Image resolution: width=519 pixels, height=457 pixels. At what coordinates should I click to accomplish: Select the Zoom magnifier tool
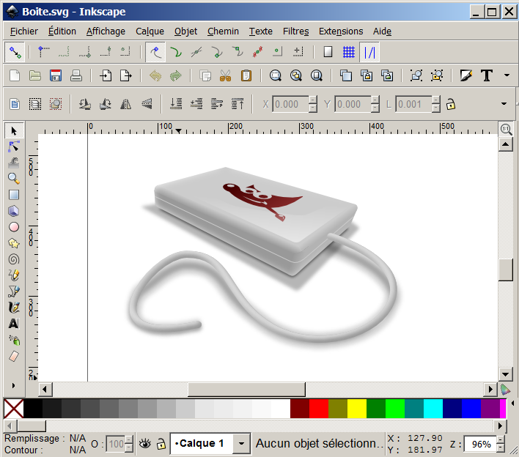coord(14,179)
